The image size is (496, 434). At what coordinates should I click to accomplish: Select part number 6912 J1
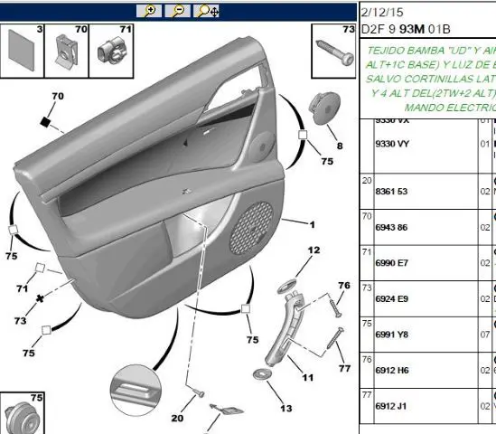point(391,406)
